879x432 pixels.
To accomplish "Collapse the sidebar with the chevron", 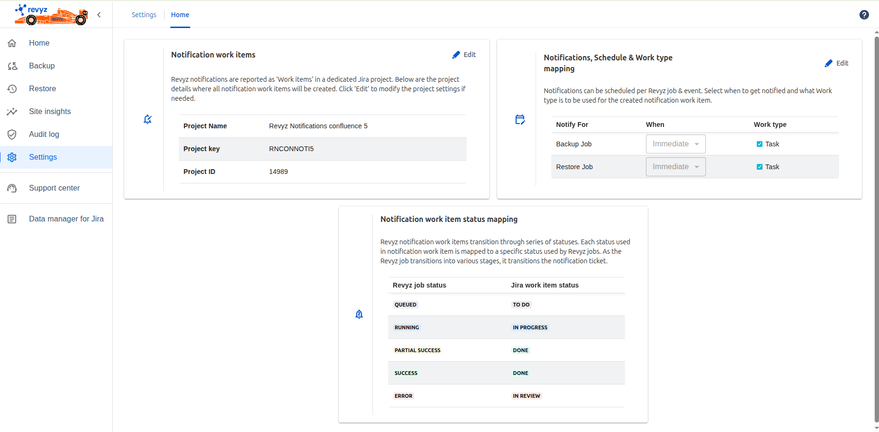I will coord(99,15).
